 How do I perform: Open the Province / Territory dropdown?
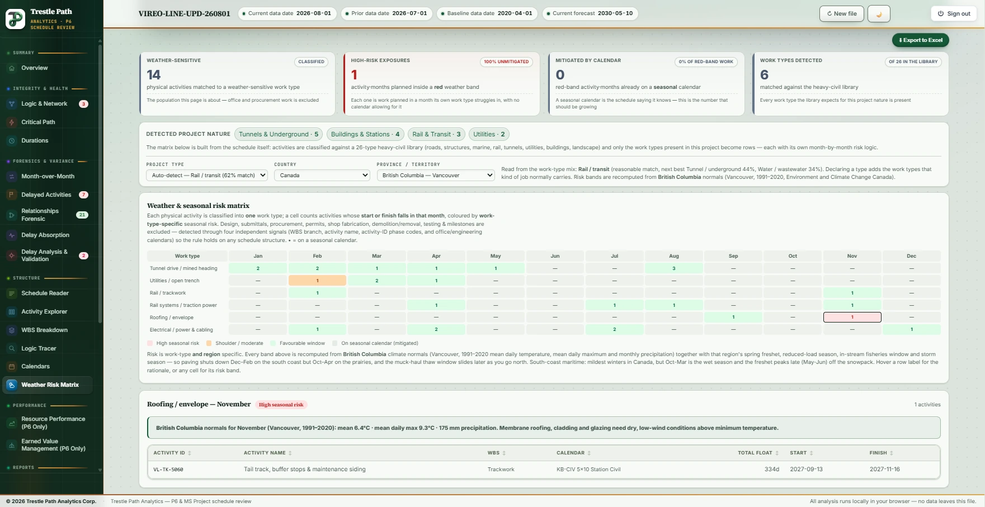coord(436,176)
